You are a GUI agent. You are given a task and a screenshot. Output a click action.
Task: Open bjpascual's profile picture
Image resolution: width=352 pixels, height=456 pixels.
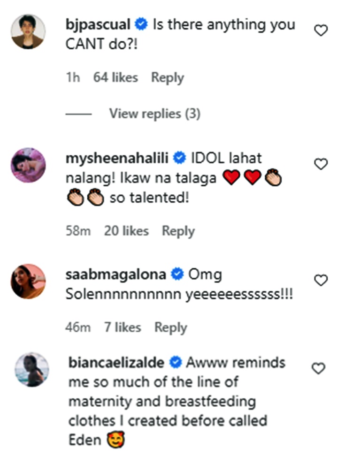pos(28,31)
